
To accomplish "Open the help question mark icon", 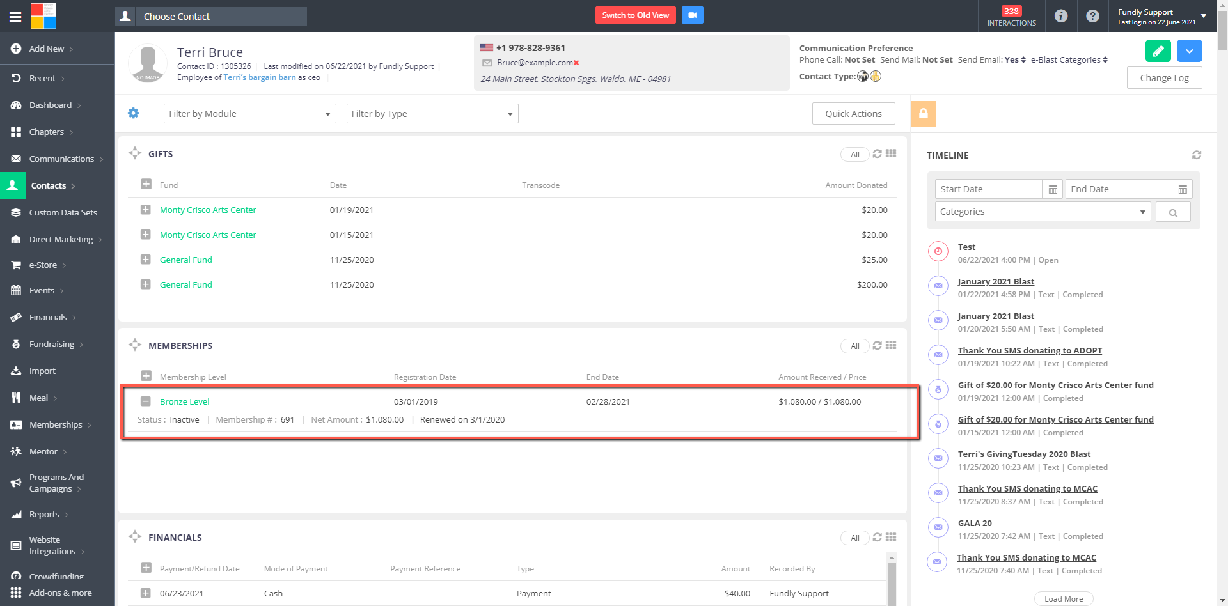I will [x=1093, y=16].
